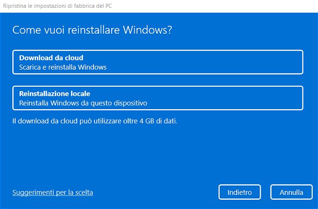Viewport: 318px width, 209px height.
Task: Click the word 'Suggerimenti' in the bottom link
Action: [34, 192]
